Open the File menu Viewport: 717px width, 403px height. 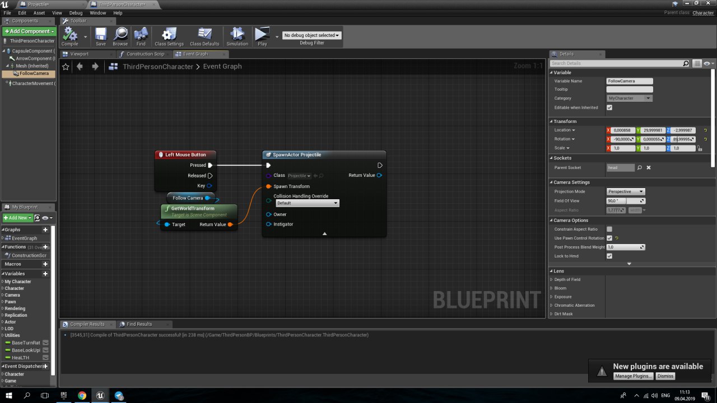point(7,12)
